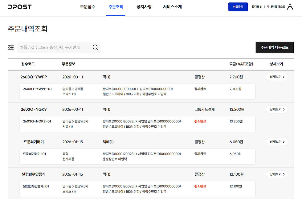
Task: View details for 드문쇠기러기 order
Action: [277, 142]
